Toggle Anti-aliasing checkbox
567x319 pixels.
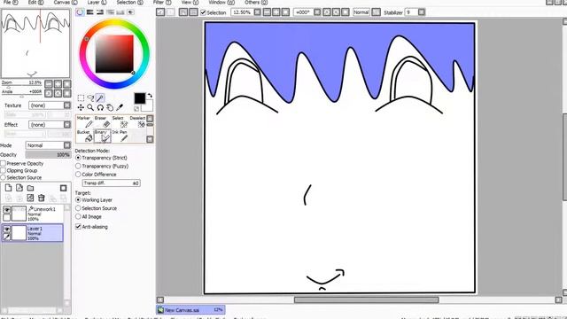click(78, 227)
